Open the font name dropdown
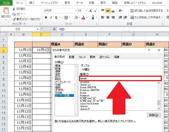Viewport: 169px width, 132px height. pyautogui.click(x=76, y=11)
